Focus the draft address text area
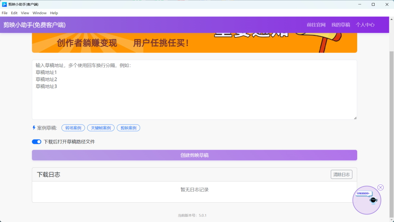 coord(194,89)
